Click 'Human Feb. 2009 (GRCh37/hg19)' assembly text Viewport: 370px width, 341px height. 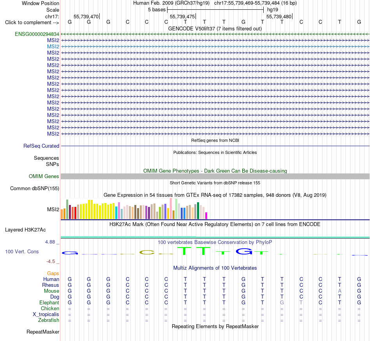[171, 3]
